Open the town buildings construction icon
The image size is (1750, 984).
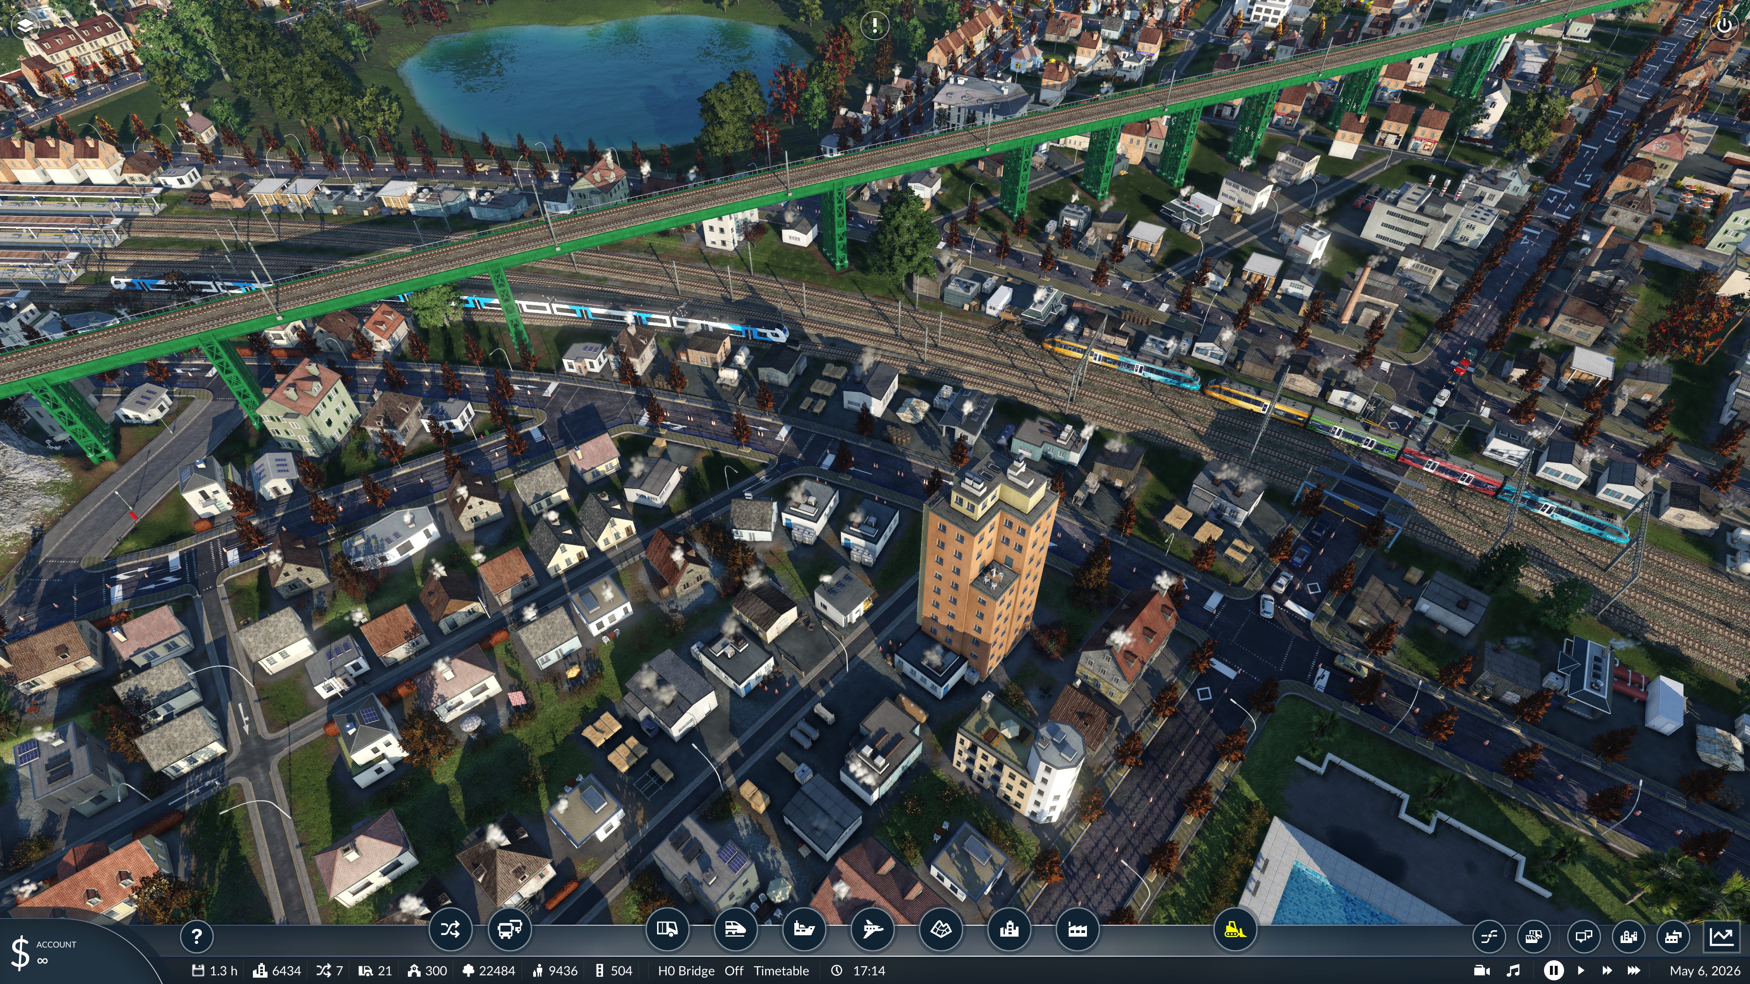(1009, 929)
